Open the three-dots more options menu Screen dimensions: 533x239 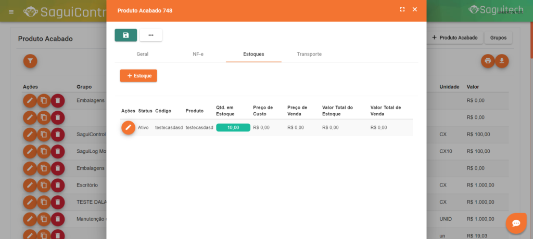(151, 35)
